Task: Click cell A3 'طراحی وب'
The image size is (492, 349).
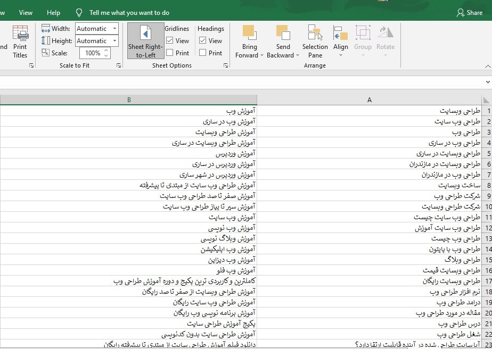Action: pyautogui.click(x=370, y=132)
